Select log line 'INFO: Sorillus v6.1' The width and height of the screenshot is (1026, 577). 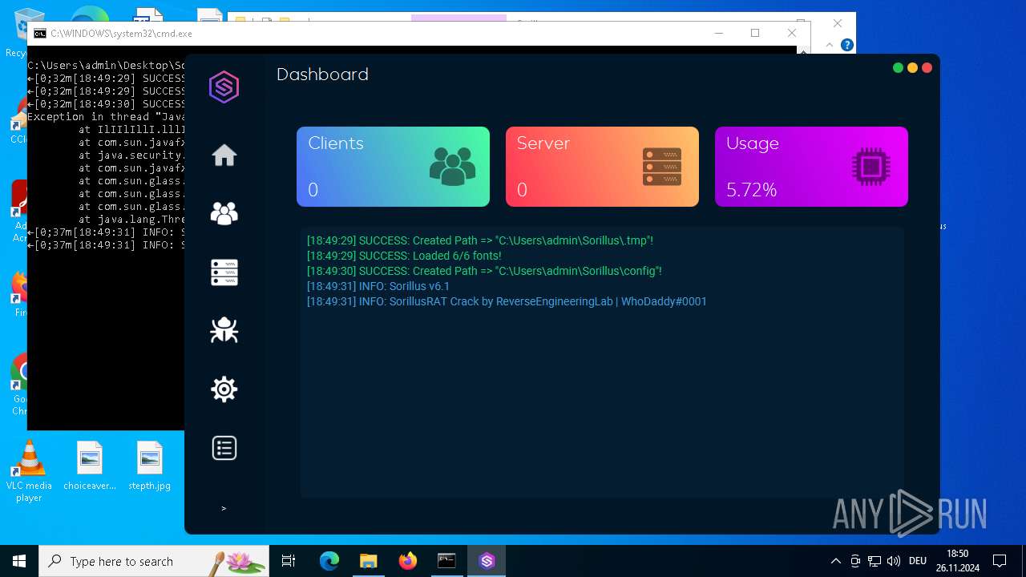pos(378,286)
